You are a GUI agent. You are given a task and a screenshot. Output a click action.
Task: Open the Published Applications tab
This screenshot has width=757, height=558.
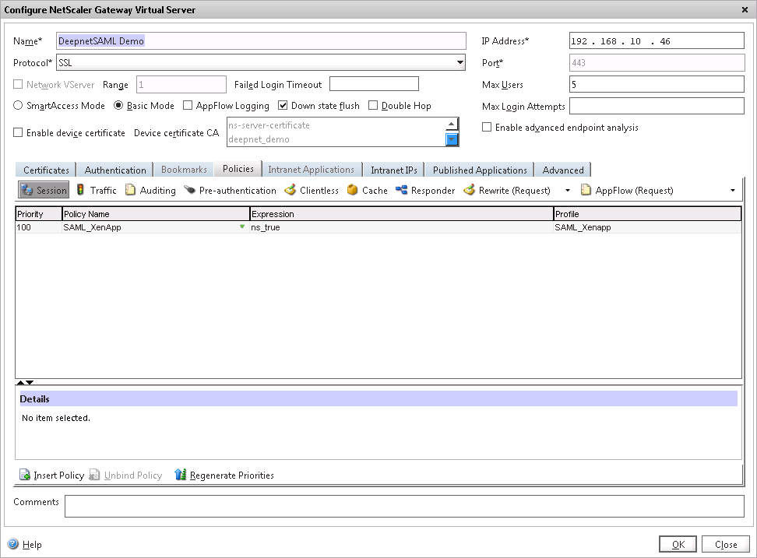click(x=480, y=170)
